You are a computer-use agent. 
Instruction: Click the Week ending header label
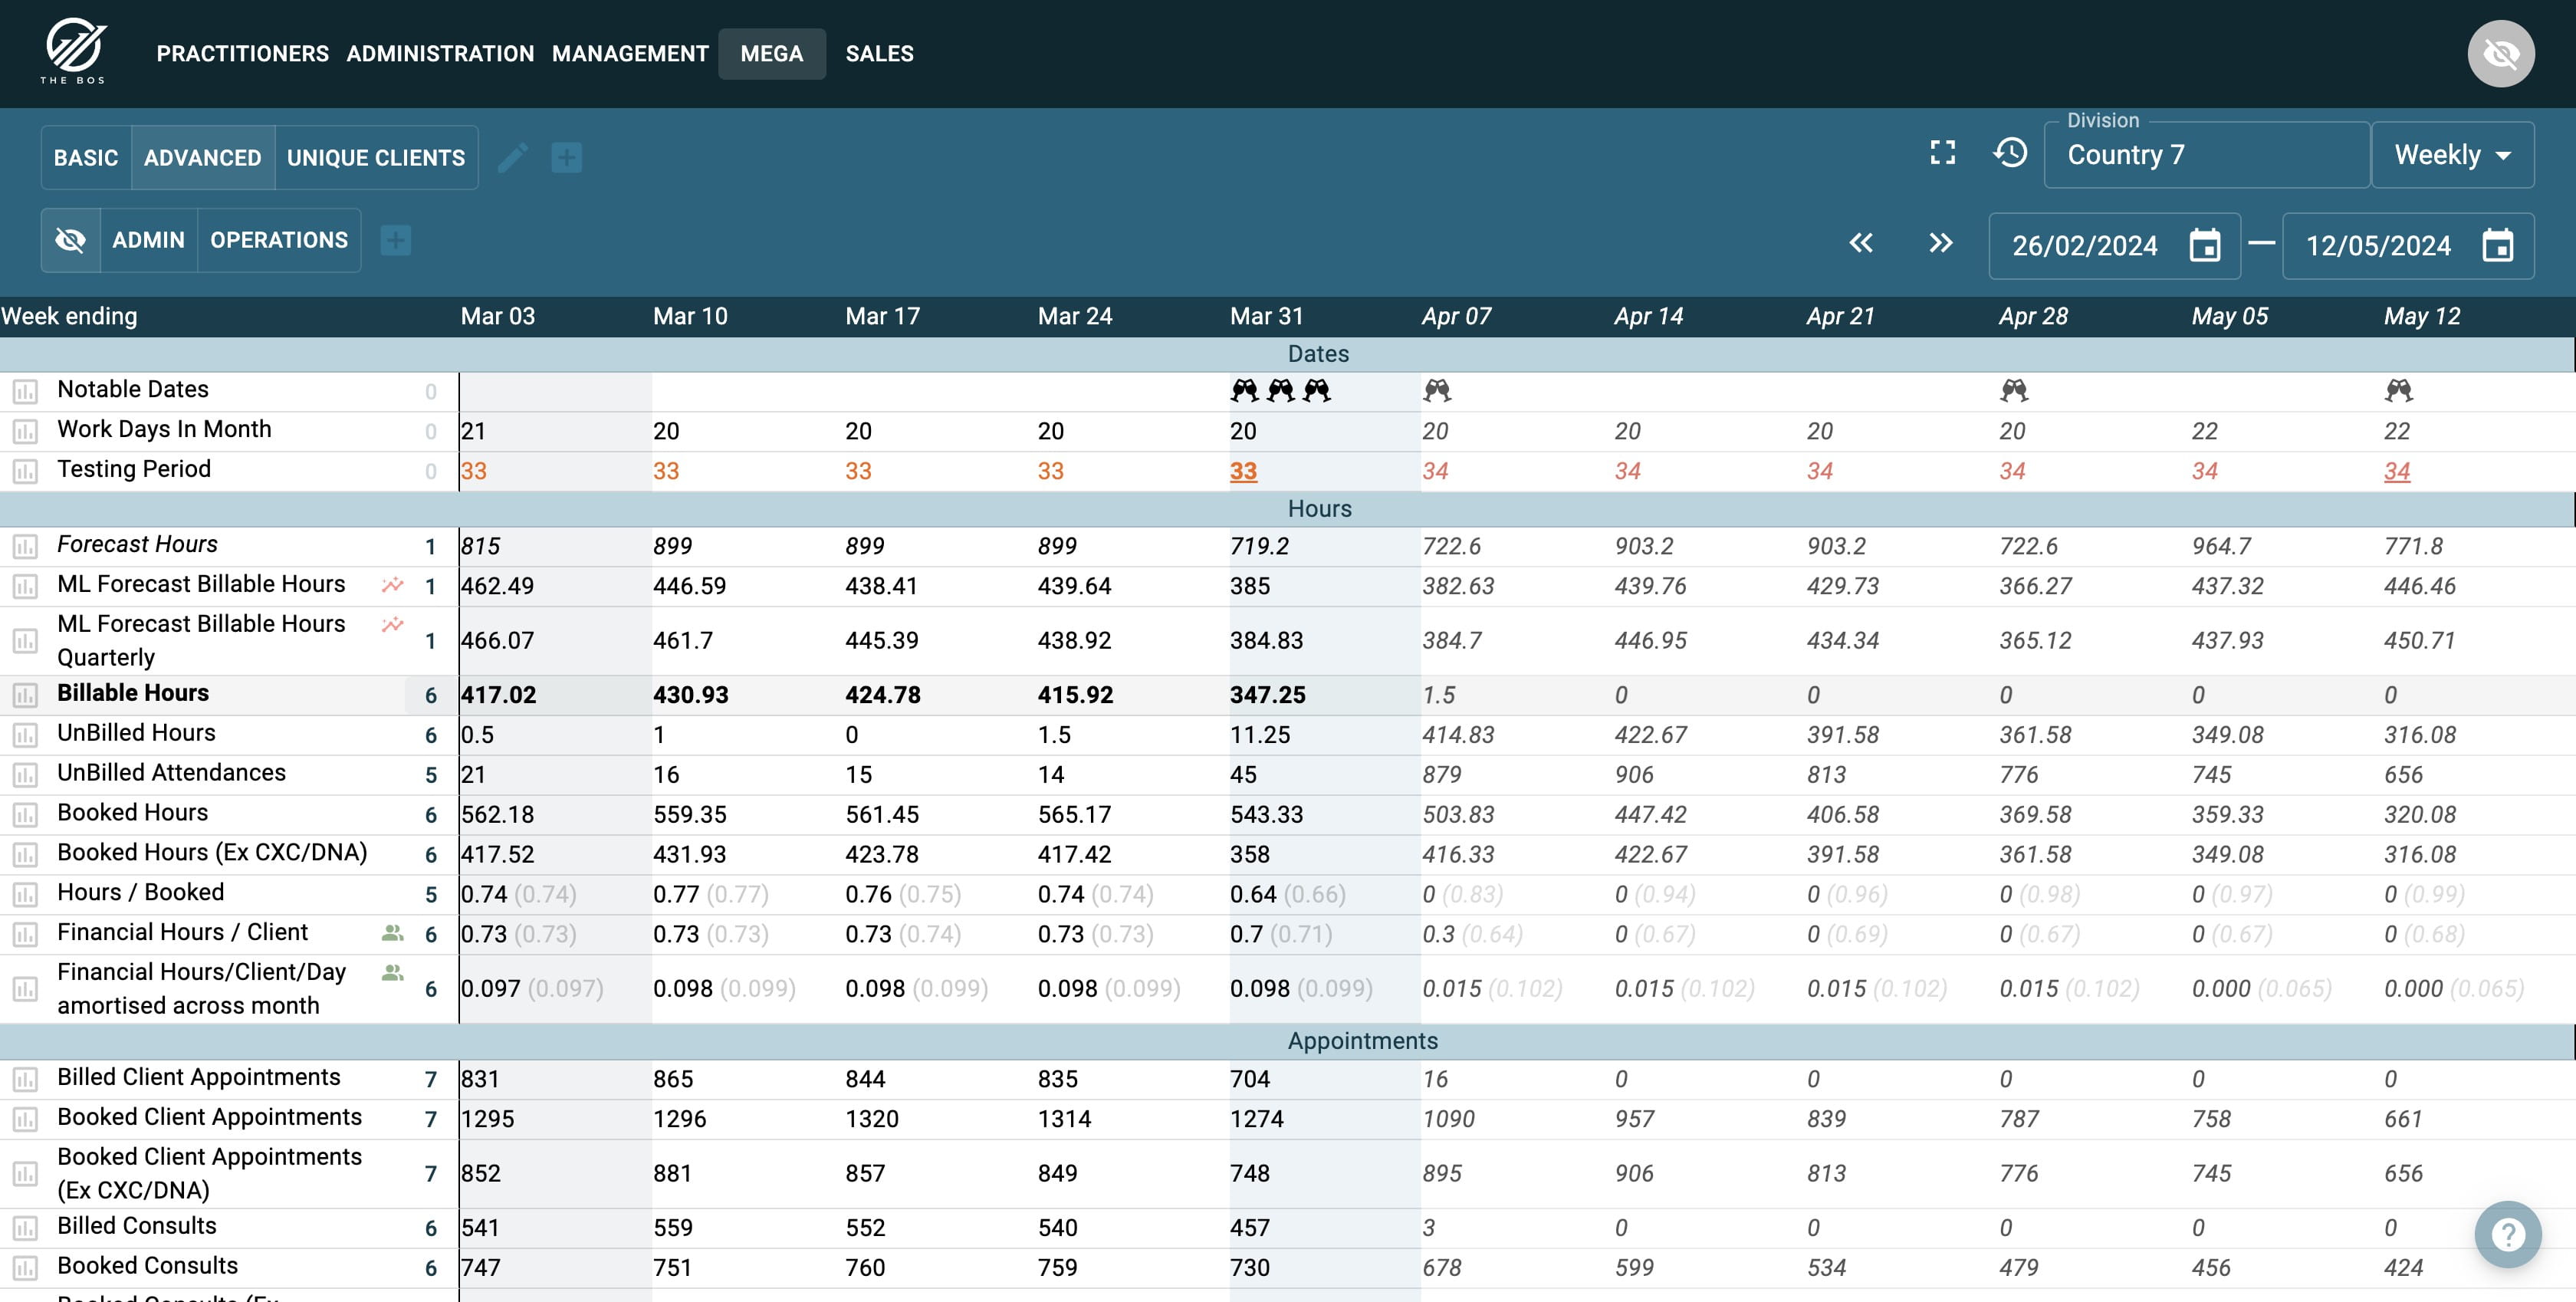pyautogui.click(x=69, y=316)
